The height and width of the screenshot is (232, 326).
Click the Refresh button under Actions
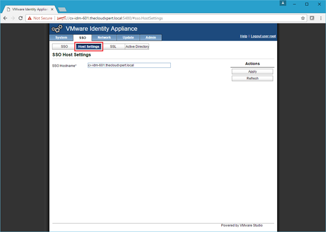click(x=252, y=78)
